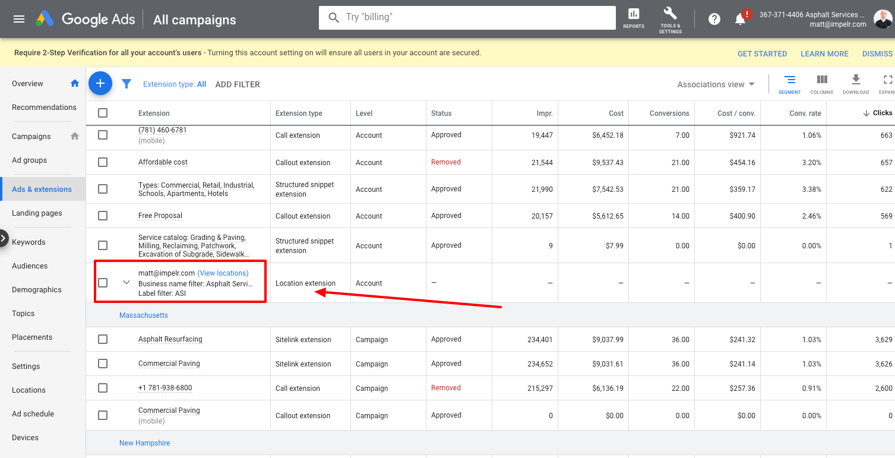Open the notifications bell
This screenshot has width=895, height=458.
tap(740, 19)
